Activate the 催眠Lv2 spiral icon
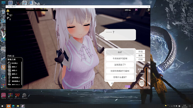The width and height of the screenshot is (193, 108). (x=9, y=70)
